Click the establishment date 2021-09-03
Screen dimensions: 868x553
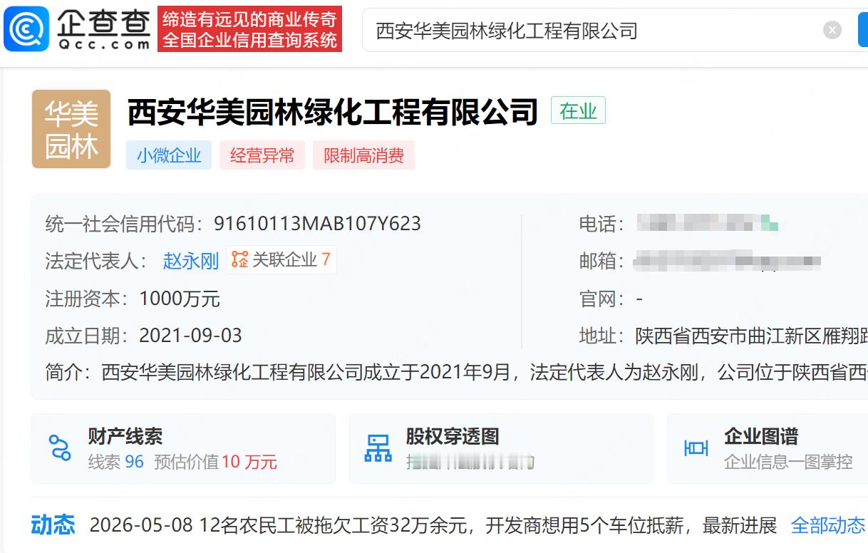point(191,336)
